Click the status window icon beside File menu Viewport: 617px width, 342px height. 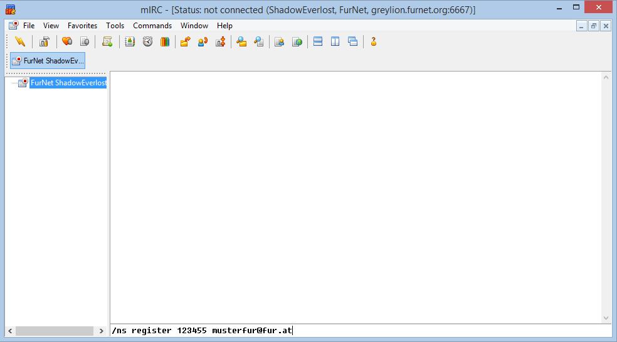click(x=14, y=25)
